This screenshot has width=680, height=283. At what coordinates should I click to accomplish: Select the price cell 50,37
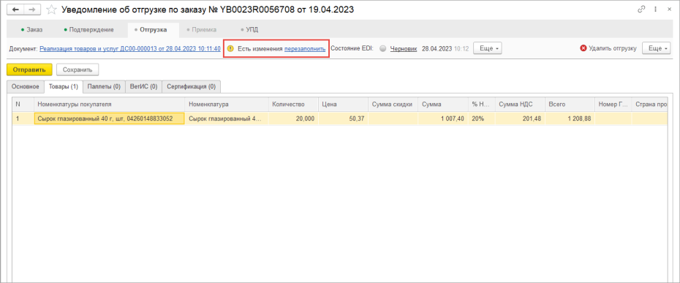[343, 118]
